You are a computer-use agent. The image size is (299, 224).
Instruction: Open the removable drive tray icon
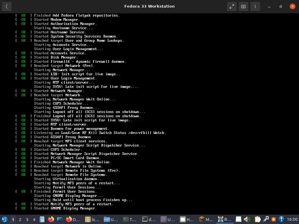tap(238, 219)
